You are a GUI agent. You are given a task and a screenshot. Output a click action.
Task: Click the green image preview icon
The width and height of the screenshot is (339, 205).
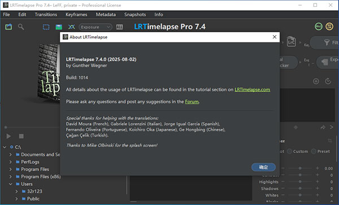tap(59, 27)
